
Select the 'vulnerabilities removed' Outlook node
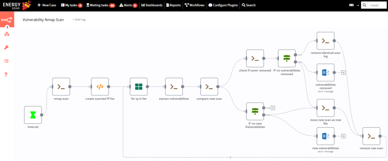pos(325,72)
